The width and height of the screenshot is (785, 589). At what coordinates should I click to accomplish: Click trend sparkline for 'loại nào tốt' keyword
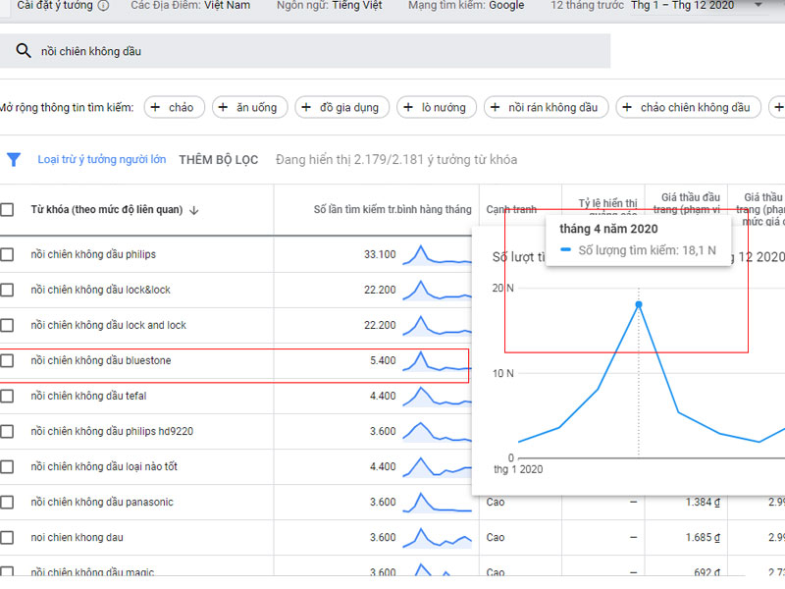click(x=437, y=467)
